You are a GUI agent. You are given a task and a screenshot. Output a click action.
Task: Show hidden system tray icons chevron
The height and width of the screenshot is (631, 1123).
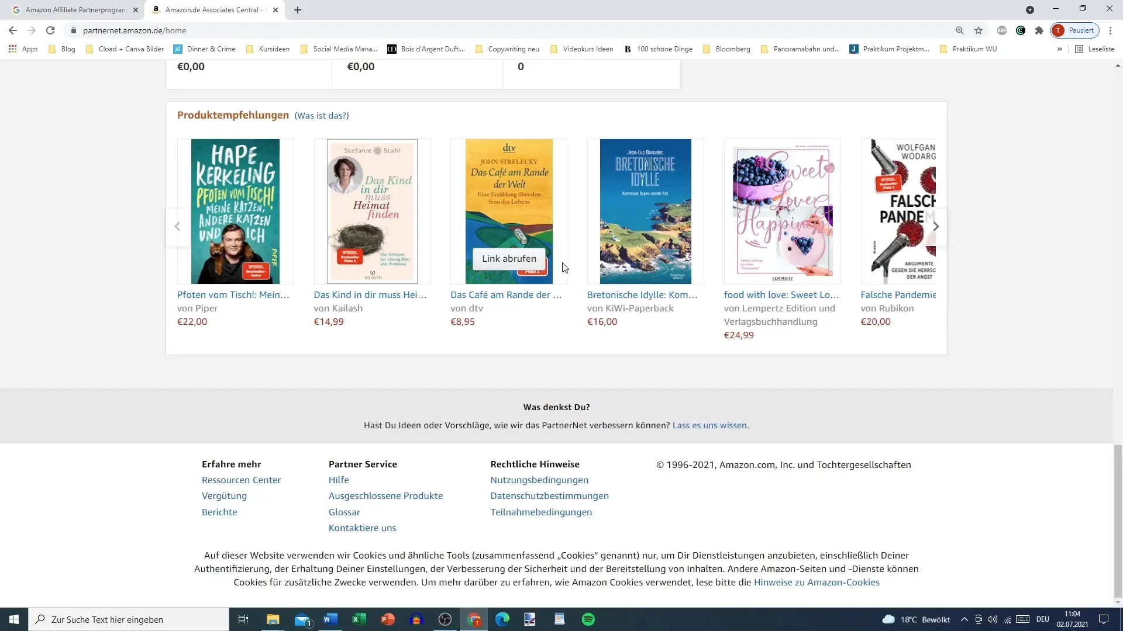coord(964,619)
